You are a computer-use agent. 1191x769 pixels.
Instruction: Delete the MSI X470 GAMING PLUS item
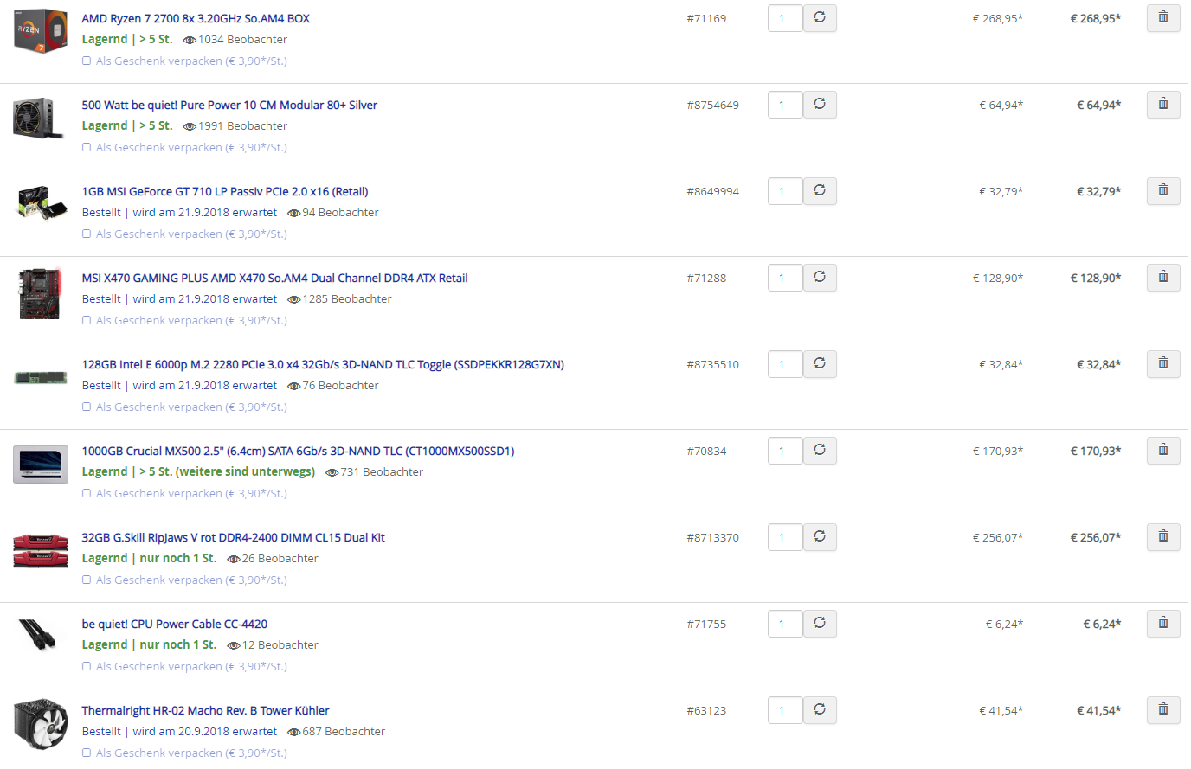(1163, 278)
